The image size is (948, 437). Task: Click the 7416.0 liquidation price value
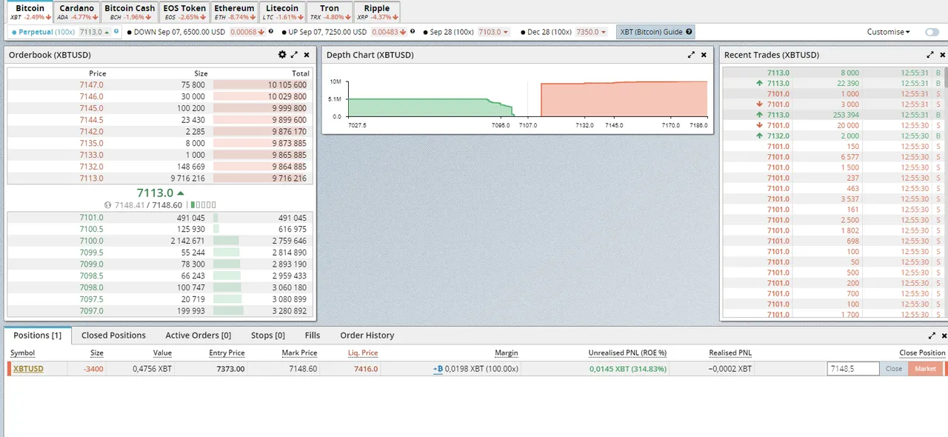[x=366, y=369]
